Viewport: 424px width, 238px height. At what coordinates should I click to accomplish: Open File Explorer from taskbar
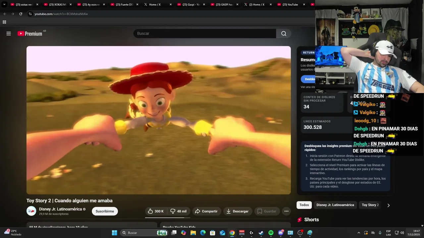193,233
